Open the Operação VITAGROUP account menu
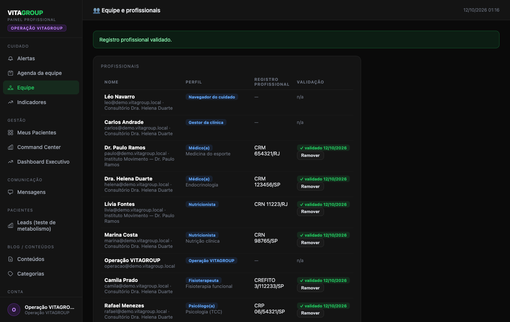 coord(41,310)
